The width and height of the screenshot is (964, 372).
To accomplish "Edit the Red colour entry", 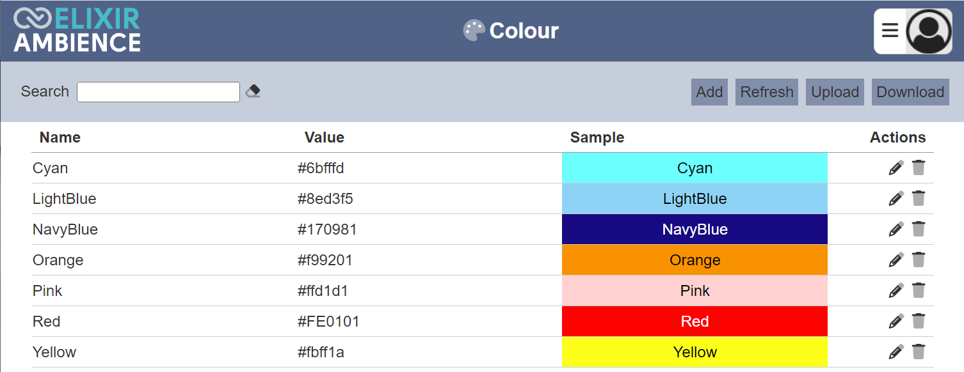I will [896, 321].
